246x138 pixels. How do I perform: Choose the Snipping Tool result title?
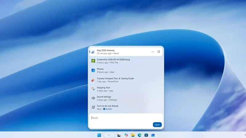[x=103, y=88]
